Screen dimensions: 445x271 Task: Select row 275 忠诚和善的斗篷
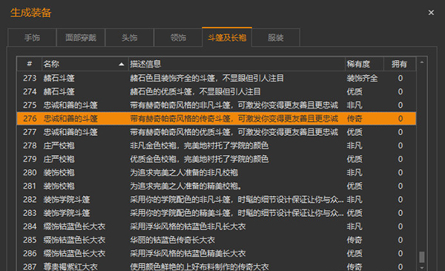pos(217,105)
